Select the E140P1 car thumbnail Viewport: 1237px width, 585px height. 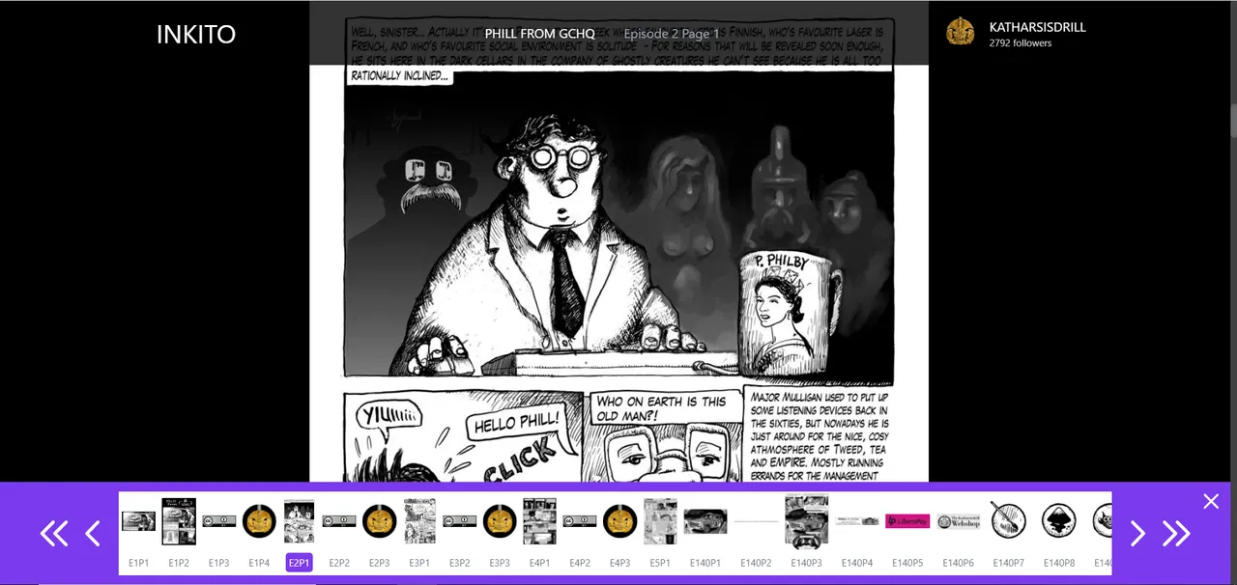(x=705, y=521)
